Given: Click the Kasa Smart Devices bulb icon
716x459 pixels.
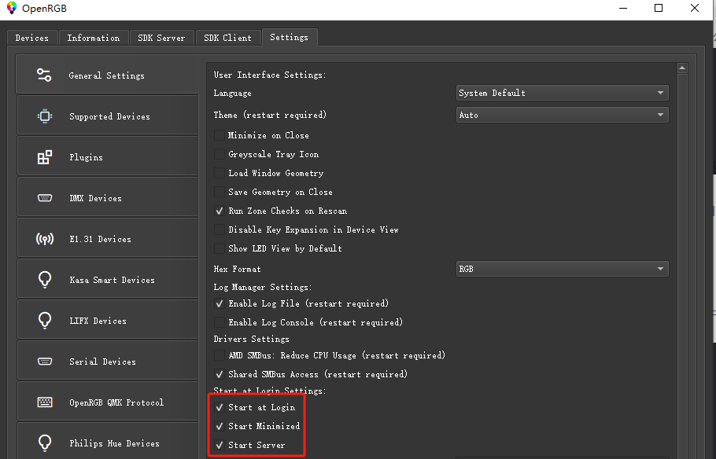Looking at the screenshot, I should coord(44,279).
